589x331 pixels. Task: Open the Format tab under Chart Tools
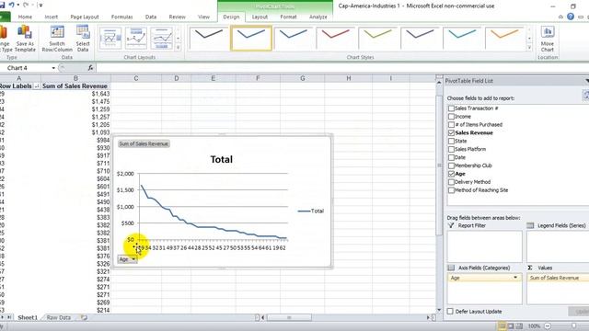tap(288, 17)
